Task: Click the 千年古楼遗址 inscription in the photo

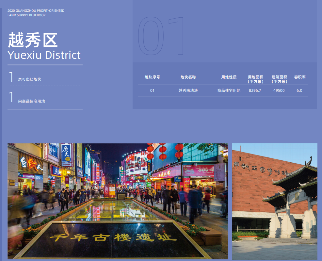Action: click(x=113, y=237)
